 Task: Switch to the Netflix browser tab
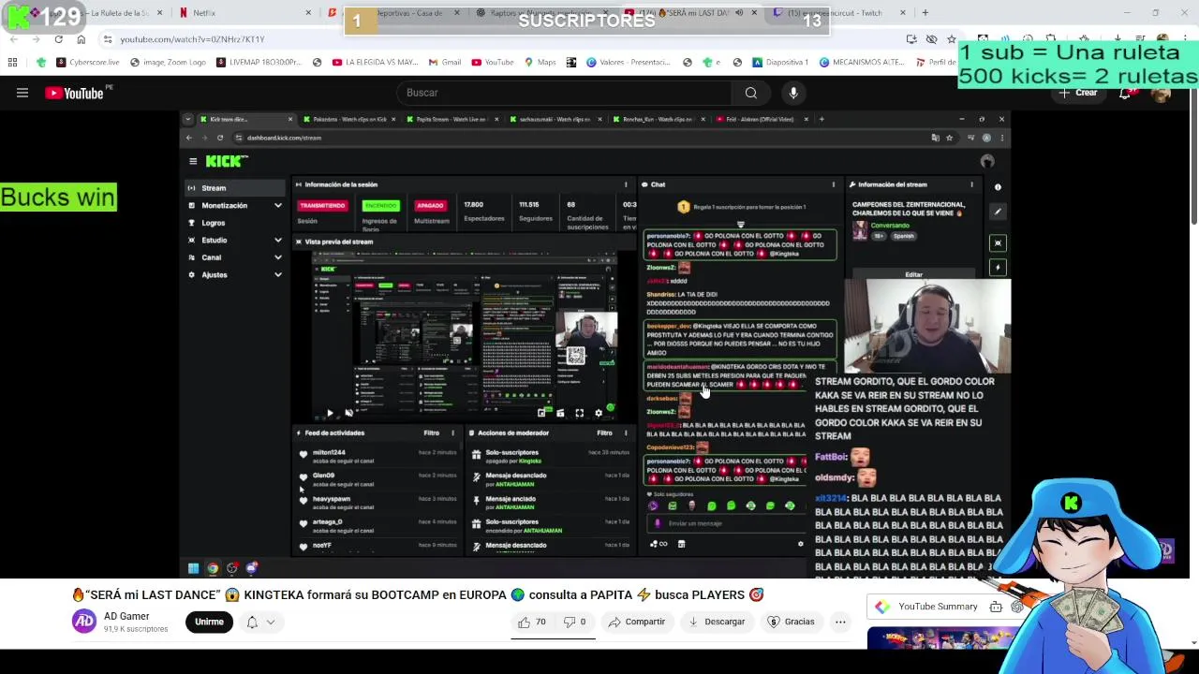244,13
